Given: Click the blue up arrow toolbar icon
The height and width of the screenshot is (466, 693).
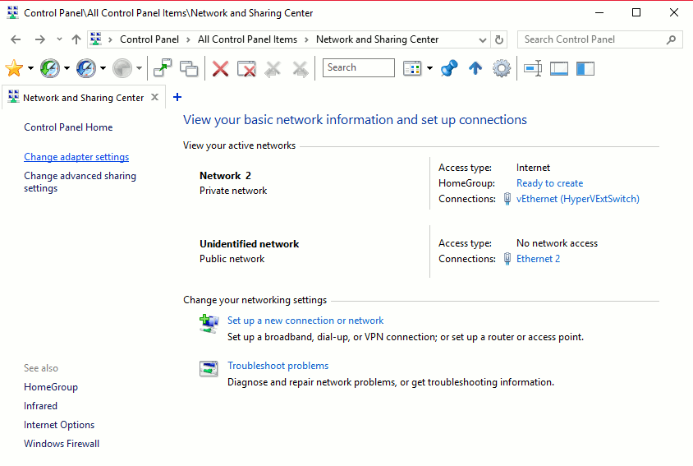Looking at the screenshot, I should click(475, 68).
